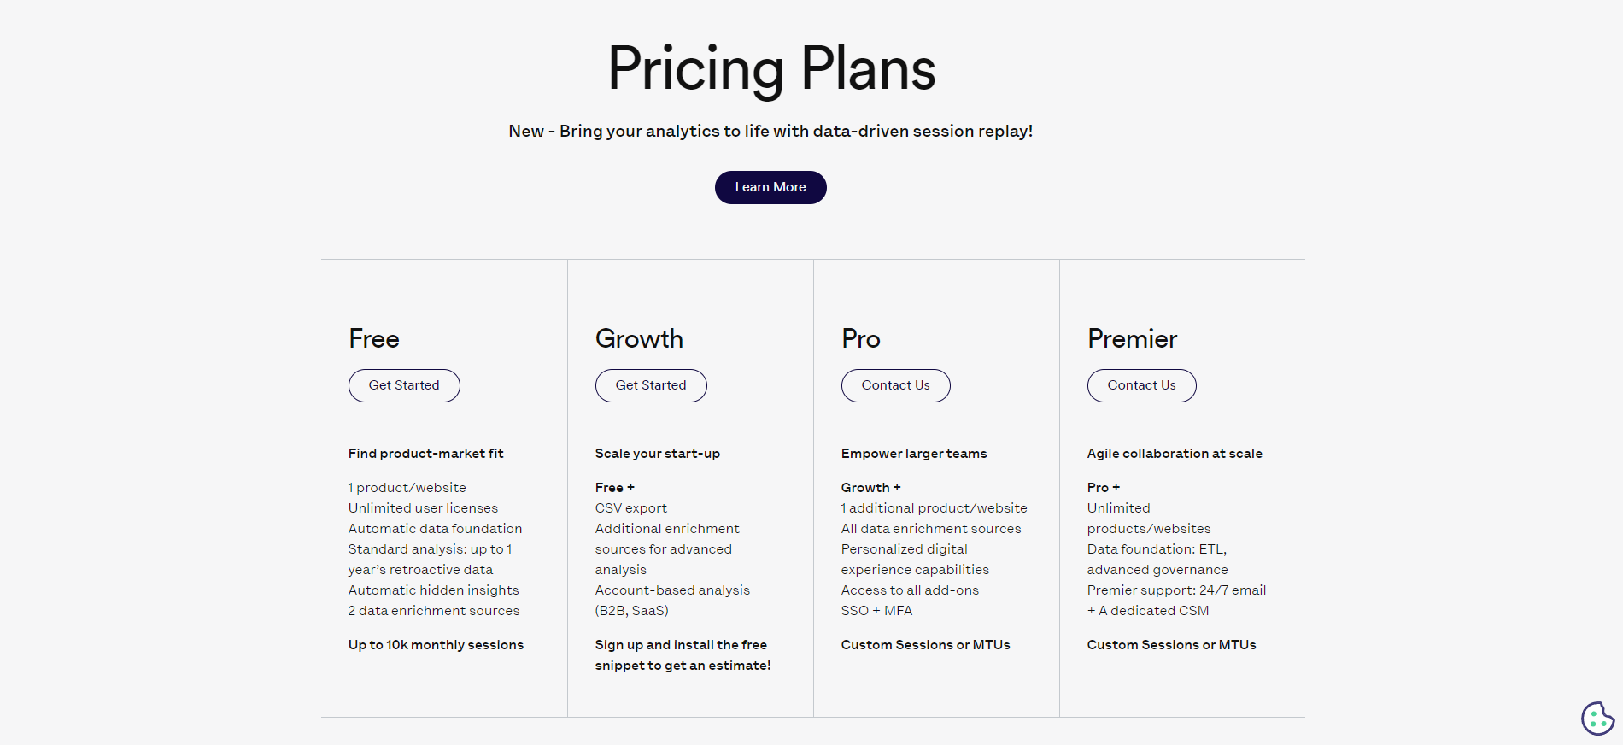Click Get Started under Growth plan
1623x745 pixels.
[x=651, y=385]
